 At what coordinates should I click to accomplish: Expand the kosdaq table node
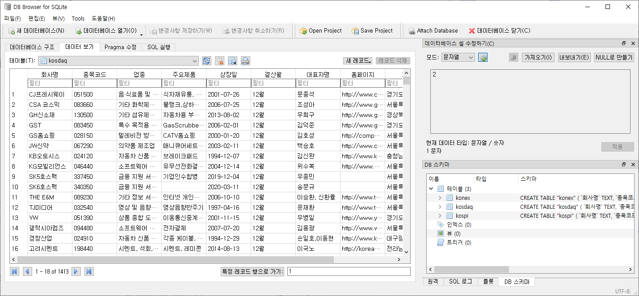click(440, 207)
